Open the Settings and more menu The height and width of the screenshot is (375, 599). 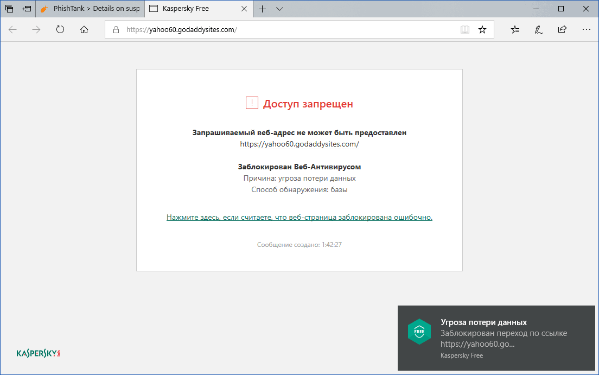586,29
